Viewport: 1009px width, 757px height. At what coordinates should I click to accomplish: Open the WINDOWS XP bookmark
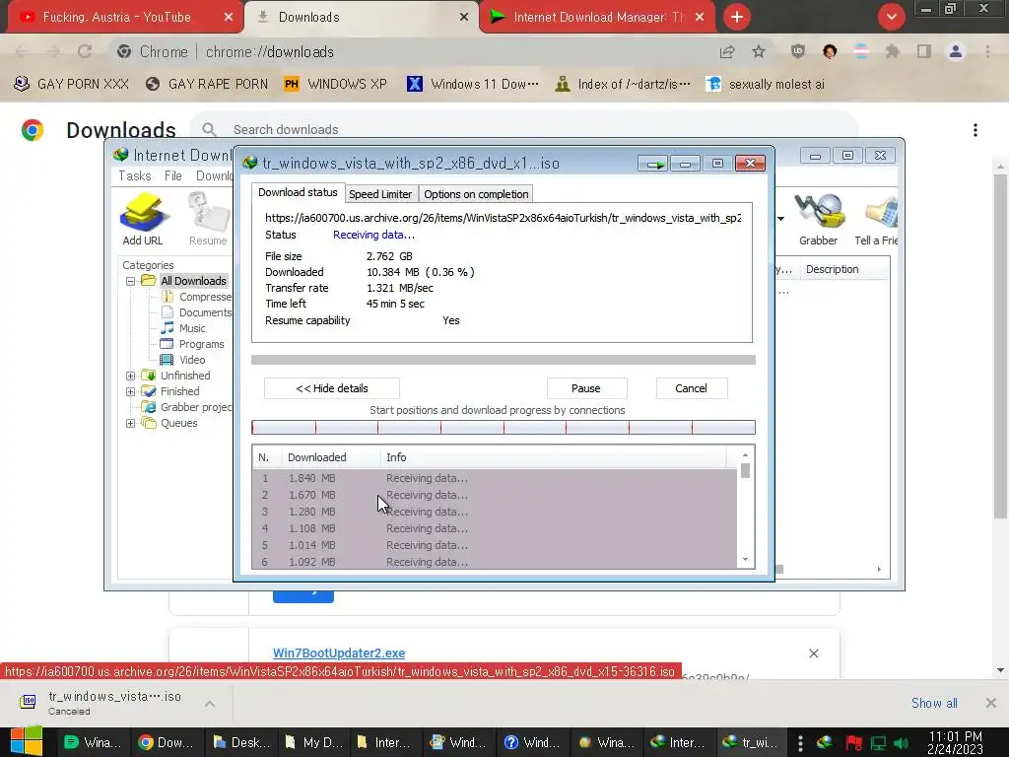coord(335,84)
